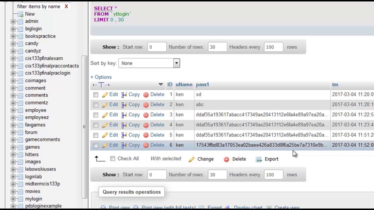Click the red icon beside With selected Delete
Viewport: 374px width, 210px height.
point(226,159)
